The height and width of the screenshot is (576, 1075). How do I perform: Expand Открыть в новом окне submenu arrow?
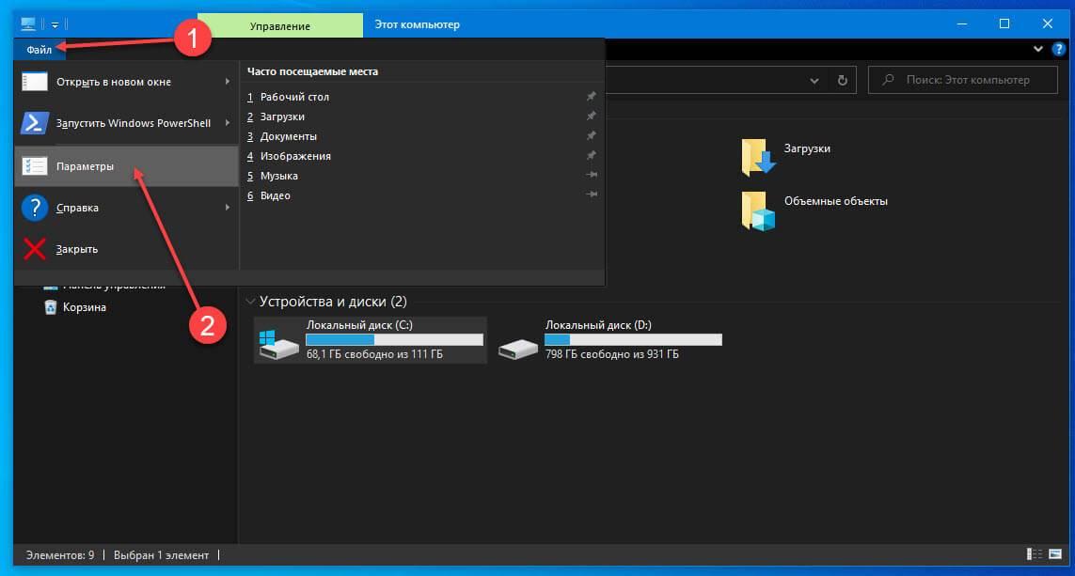tap(227, 82)
